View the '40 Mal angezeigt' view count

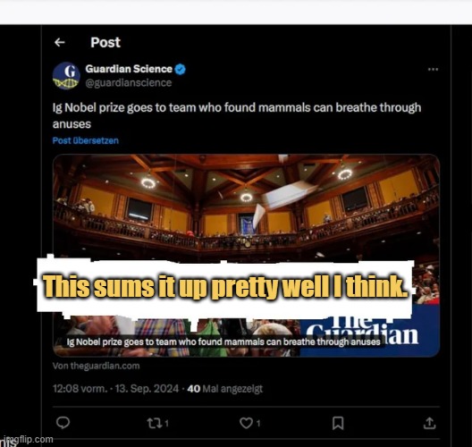[x=225, y=389]
